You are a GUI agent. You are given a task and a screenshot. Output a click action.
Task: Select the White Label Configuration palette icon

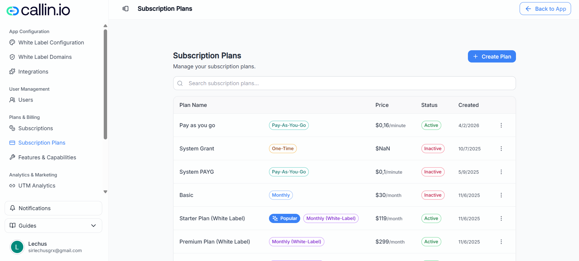[x=12, y=43]
